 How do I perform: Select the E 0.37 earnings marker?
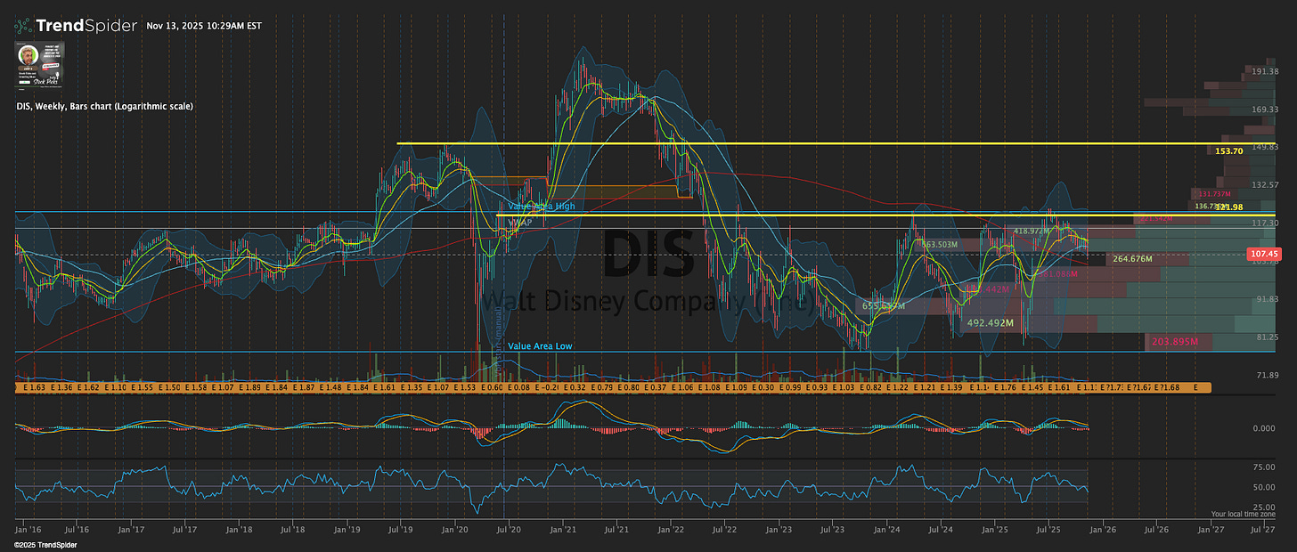[656, 387]
